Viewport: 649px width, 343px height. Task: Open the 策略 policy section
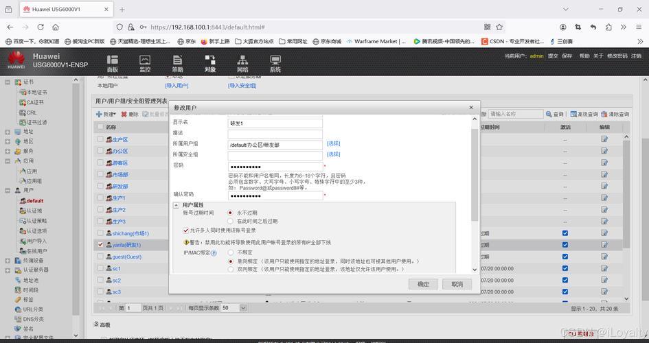(178, 64)
